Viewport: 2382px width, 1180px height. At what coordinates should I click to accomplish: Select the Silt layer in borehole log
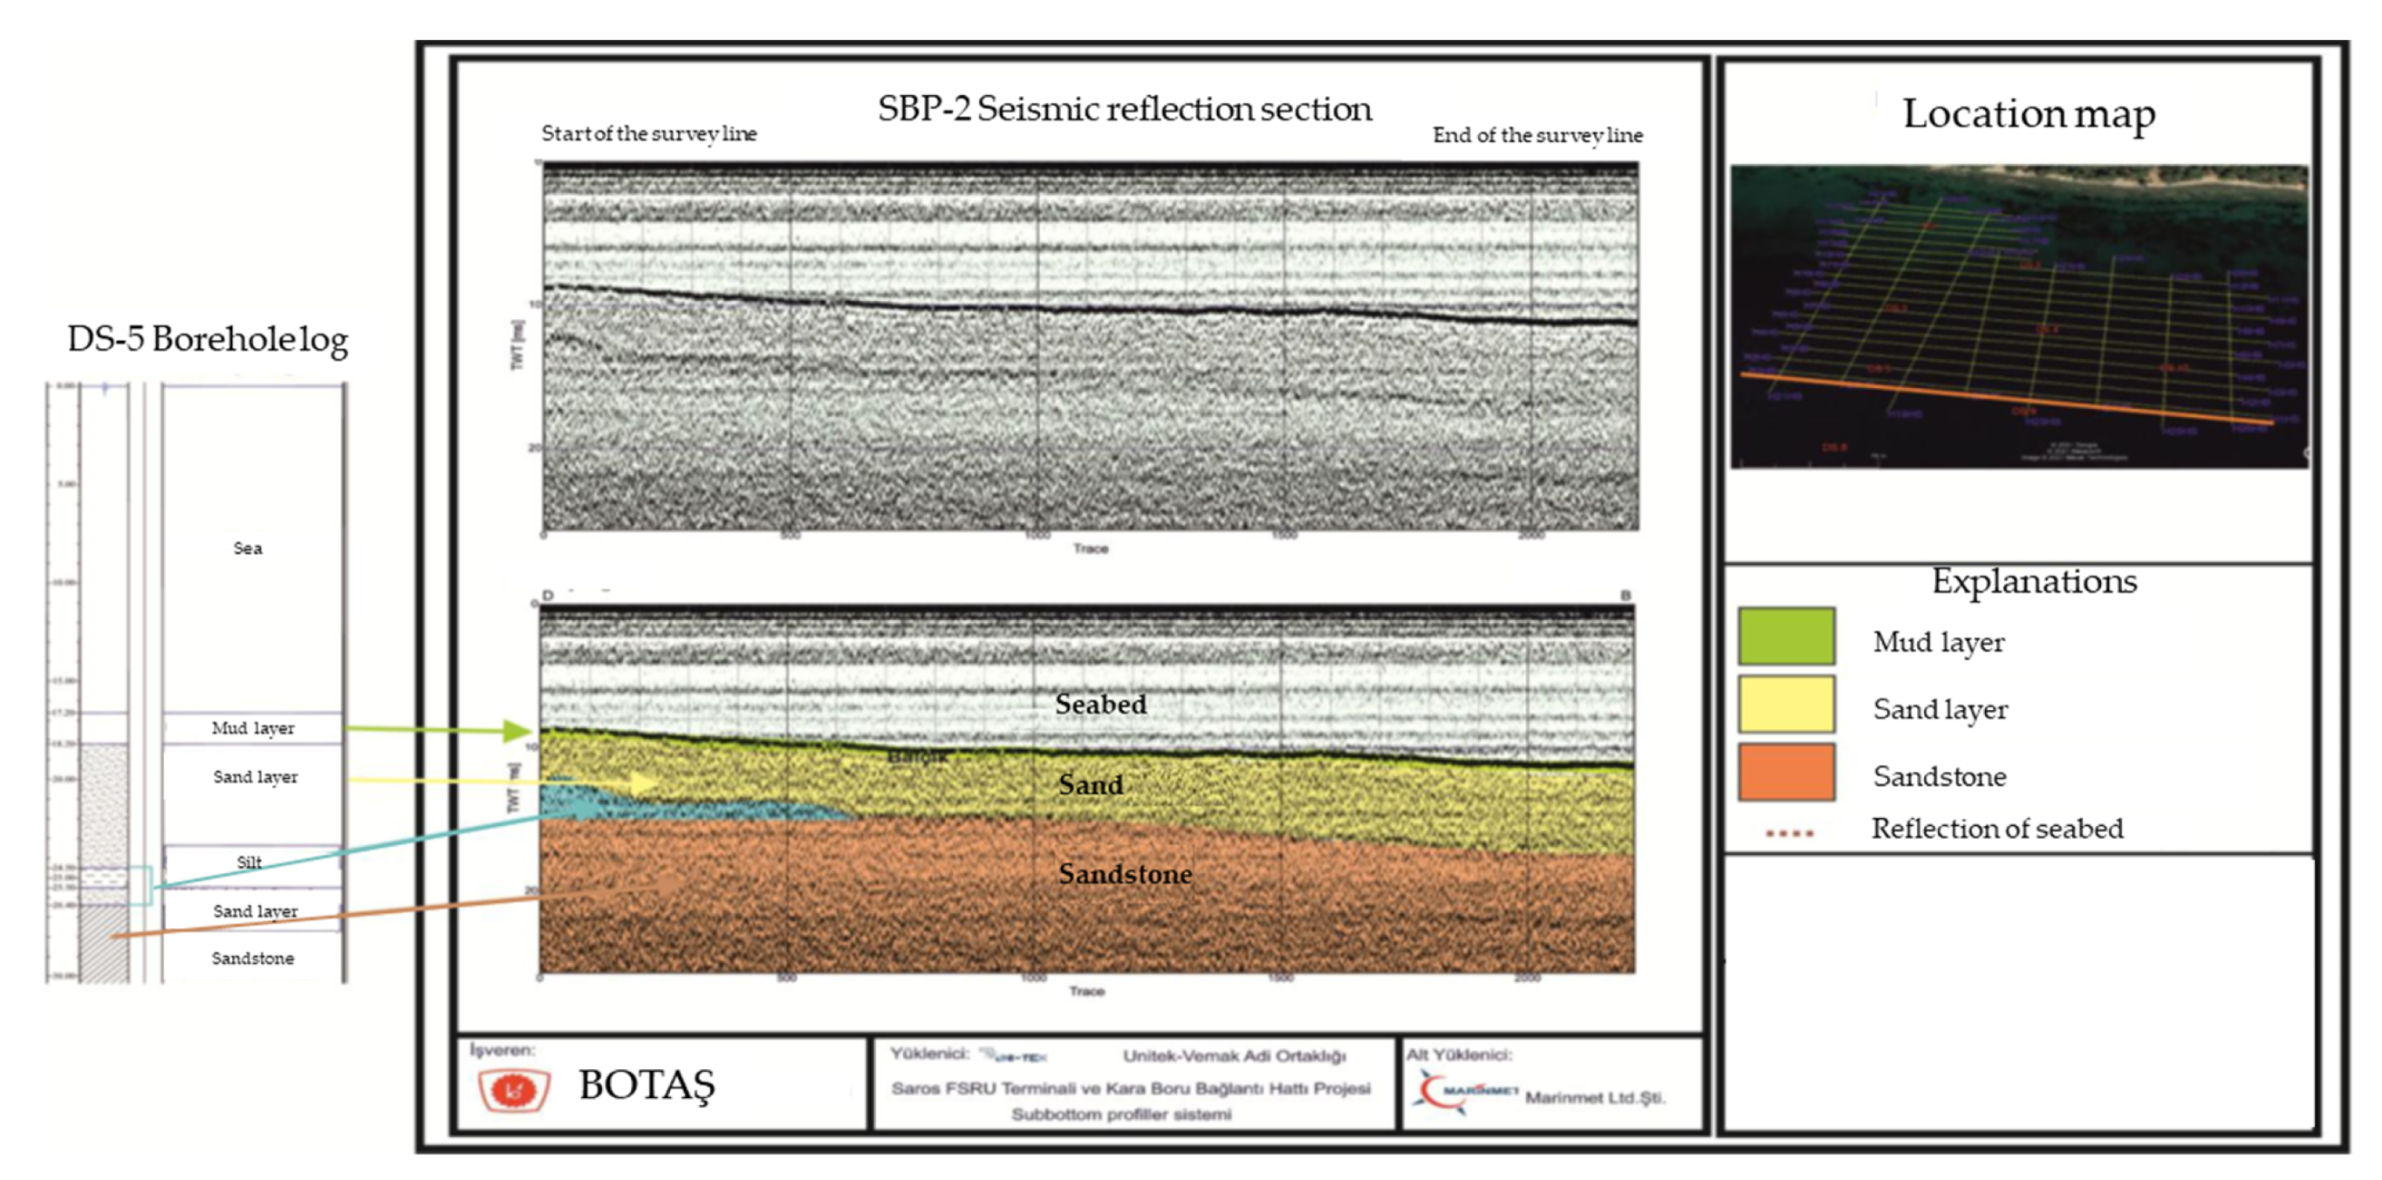[250, 863]
